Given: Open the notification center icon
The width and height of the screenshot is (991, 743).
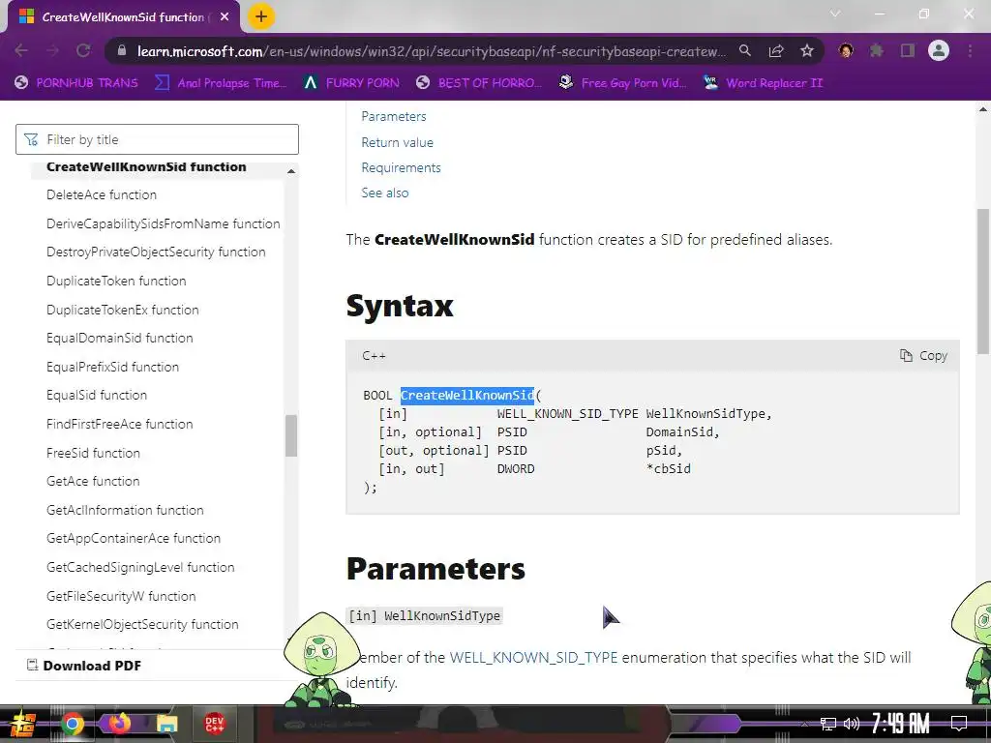Looking at the screenshot, I should pos(959,724).
